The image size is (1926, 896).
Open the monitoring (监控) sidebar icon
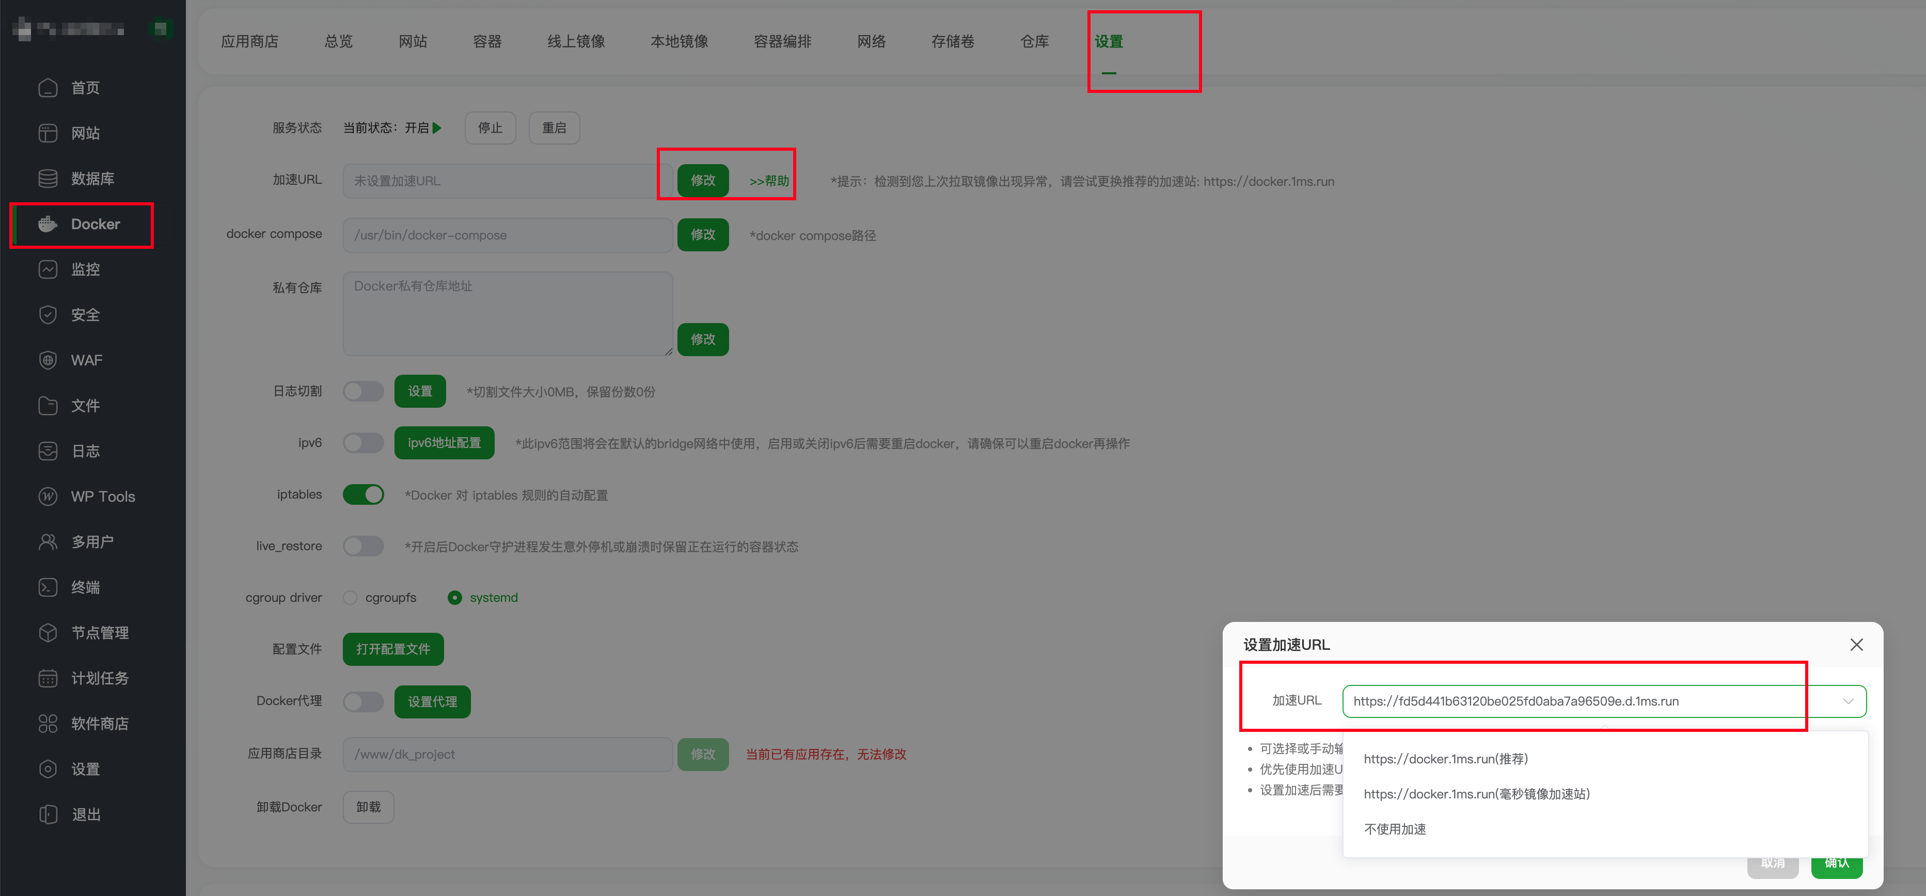tap(48, 270)
